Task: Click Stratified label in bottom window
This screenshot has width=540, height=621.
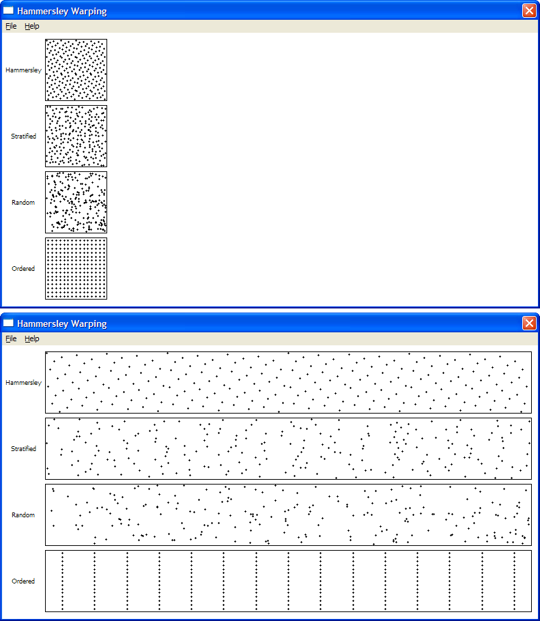Action: pyautogui.click(x=23, y=449)
